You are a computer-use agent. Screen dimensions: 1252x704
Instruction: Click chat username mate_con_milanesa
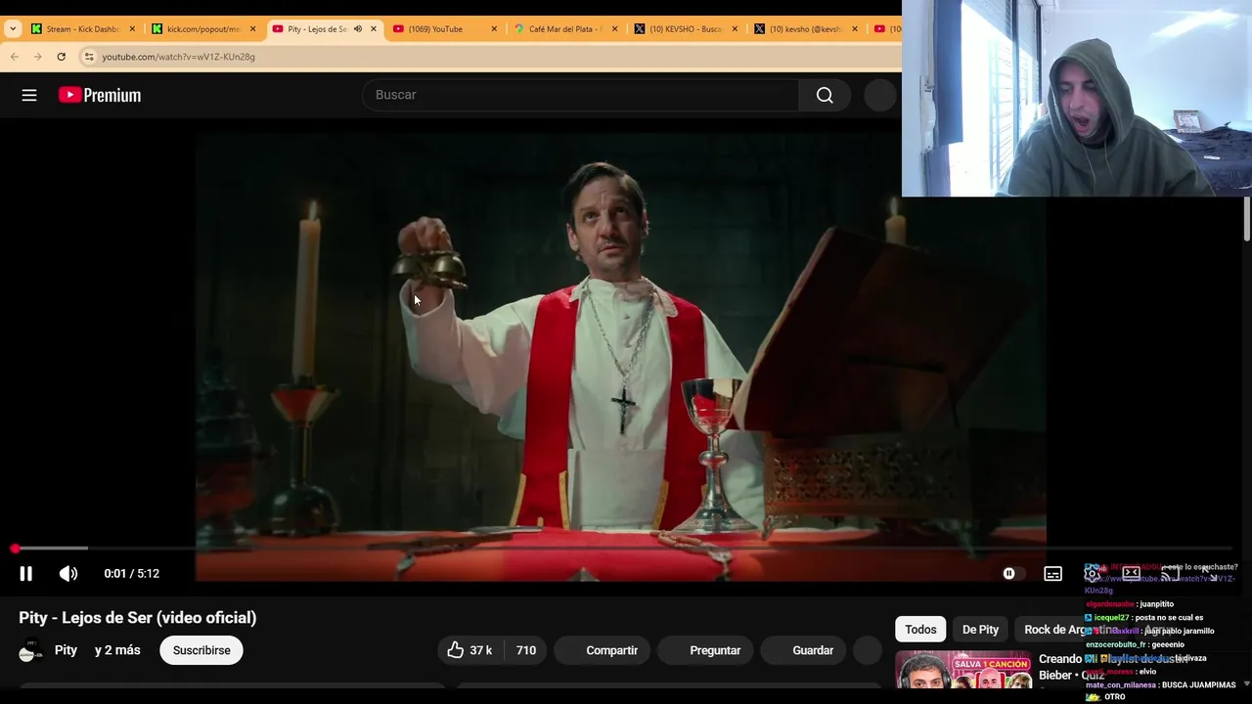pyautogui.click(x=1121, y=685)
